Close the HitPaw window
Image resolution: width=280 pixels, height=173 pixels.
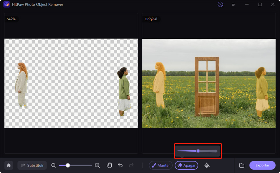(x=273, y=4)
